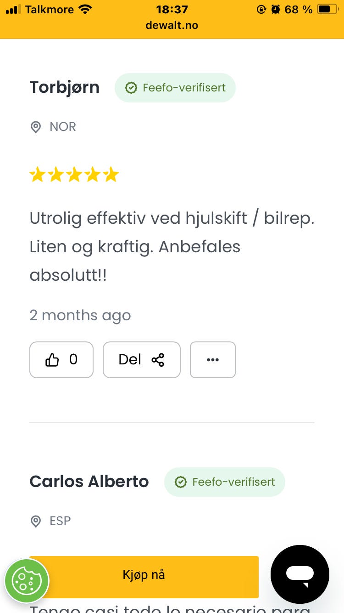Open cookie settings via green cookie icon
This screenshot has height=613, width=344.
pos(27,580)
